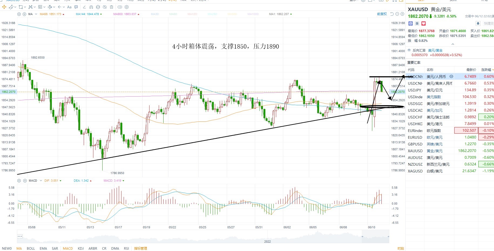
Task: Switch to the BOLL indicator tab
Action: click(31, 248)
